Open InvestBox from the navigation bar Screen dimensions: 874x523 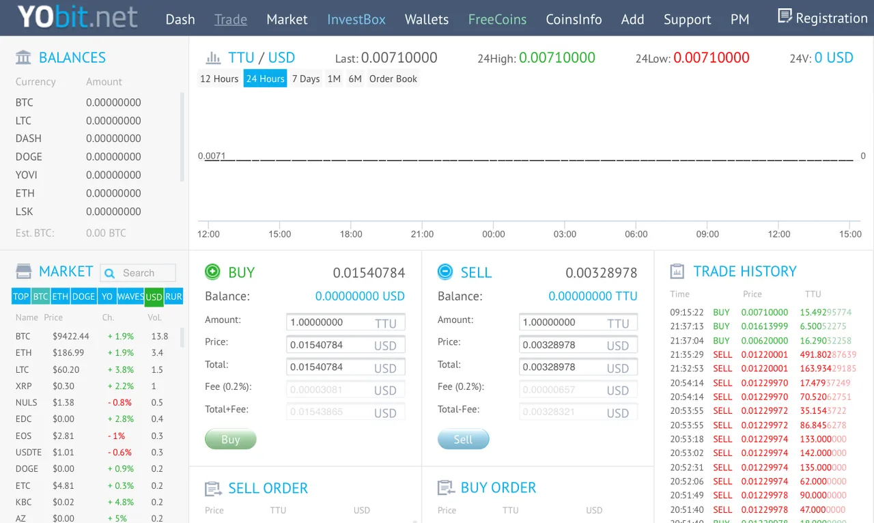(356, 19)
